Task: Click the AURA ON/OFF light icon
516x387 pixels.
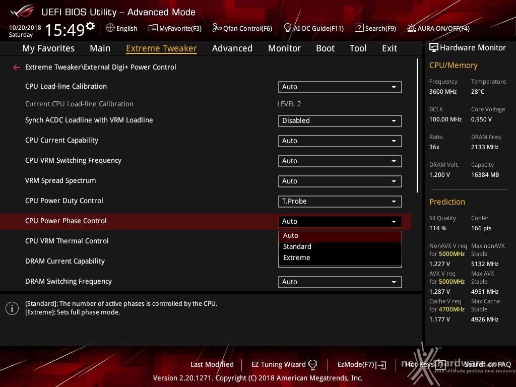Action: [x=411, y=28]
